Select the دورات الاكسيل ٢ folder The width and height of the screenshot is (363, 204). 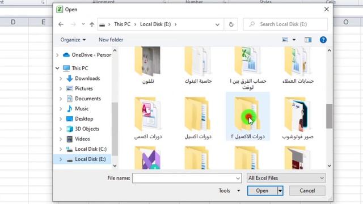[x=248, y=116]
